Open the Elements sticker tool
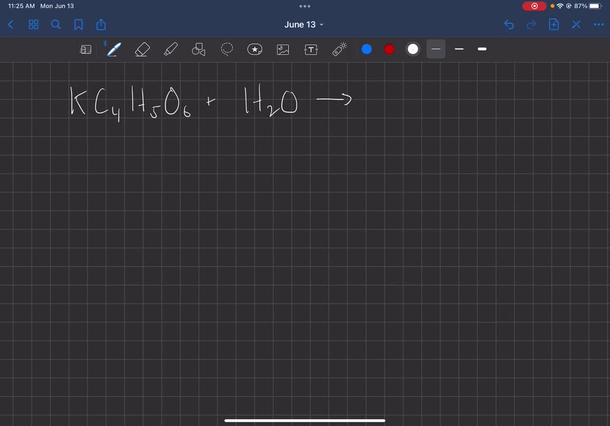 (x=254, y=49)
